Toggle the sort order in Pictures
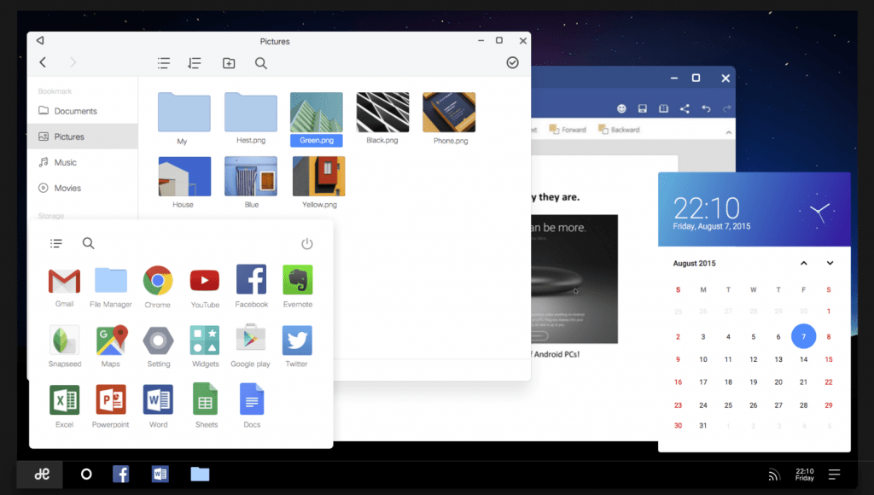This screenshot has height=495, width=874. click(195, 62)
